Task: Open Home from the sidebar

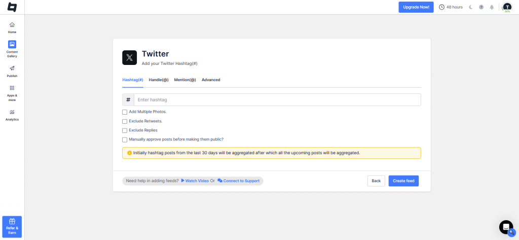Action: tap(12, 27)
